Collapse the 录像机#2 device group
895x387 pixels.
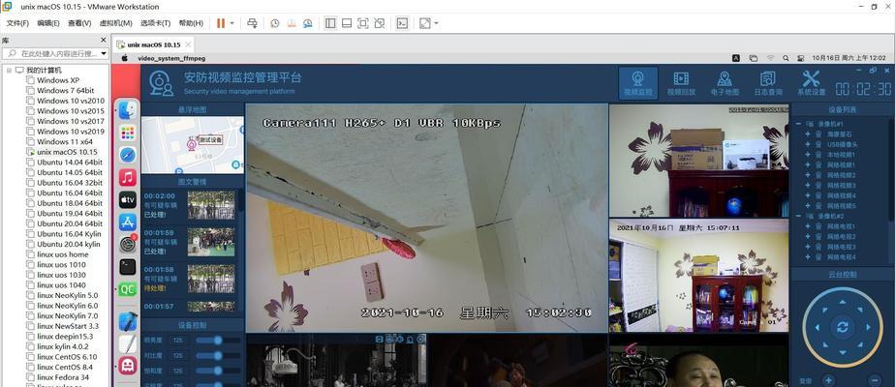pos(798,216)
